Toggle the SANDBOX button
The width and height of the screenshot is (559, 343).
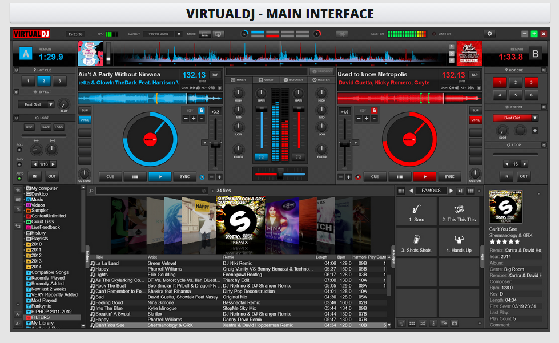tap(321, 71)
